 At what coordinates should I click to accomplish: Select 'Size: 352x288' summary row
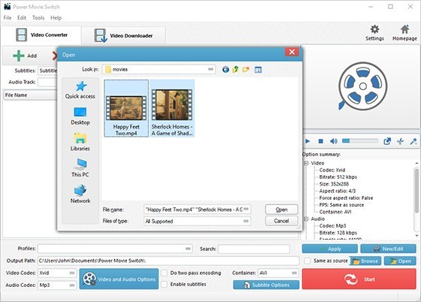(x=334, y=184)
